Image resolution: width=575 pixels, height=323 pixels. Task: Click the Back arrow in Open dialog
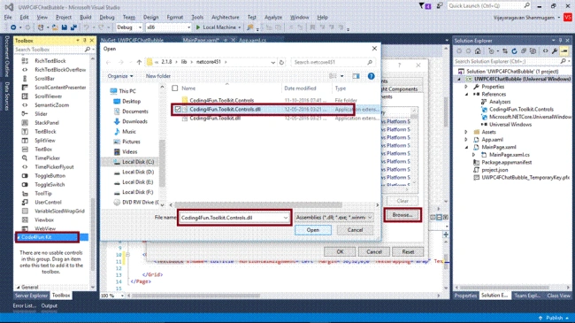(108, 62)
